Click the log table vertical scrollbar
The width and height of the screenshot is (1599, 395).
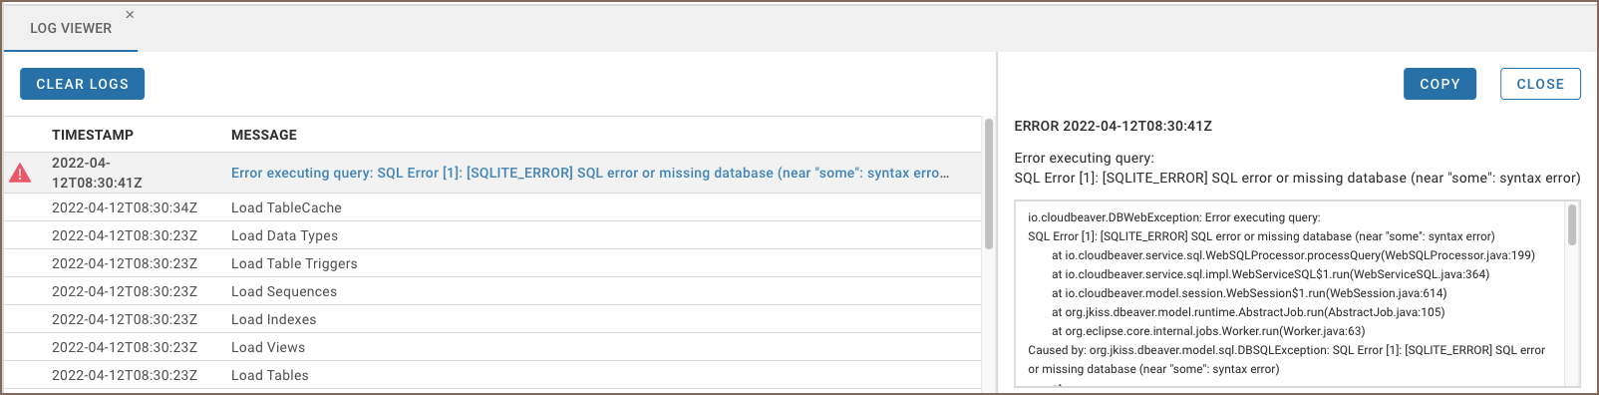point(989,185)
